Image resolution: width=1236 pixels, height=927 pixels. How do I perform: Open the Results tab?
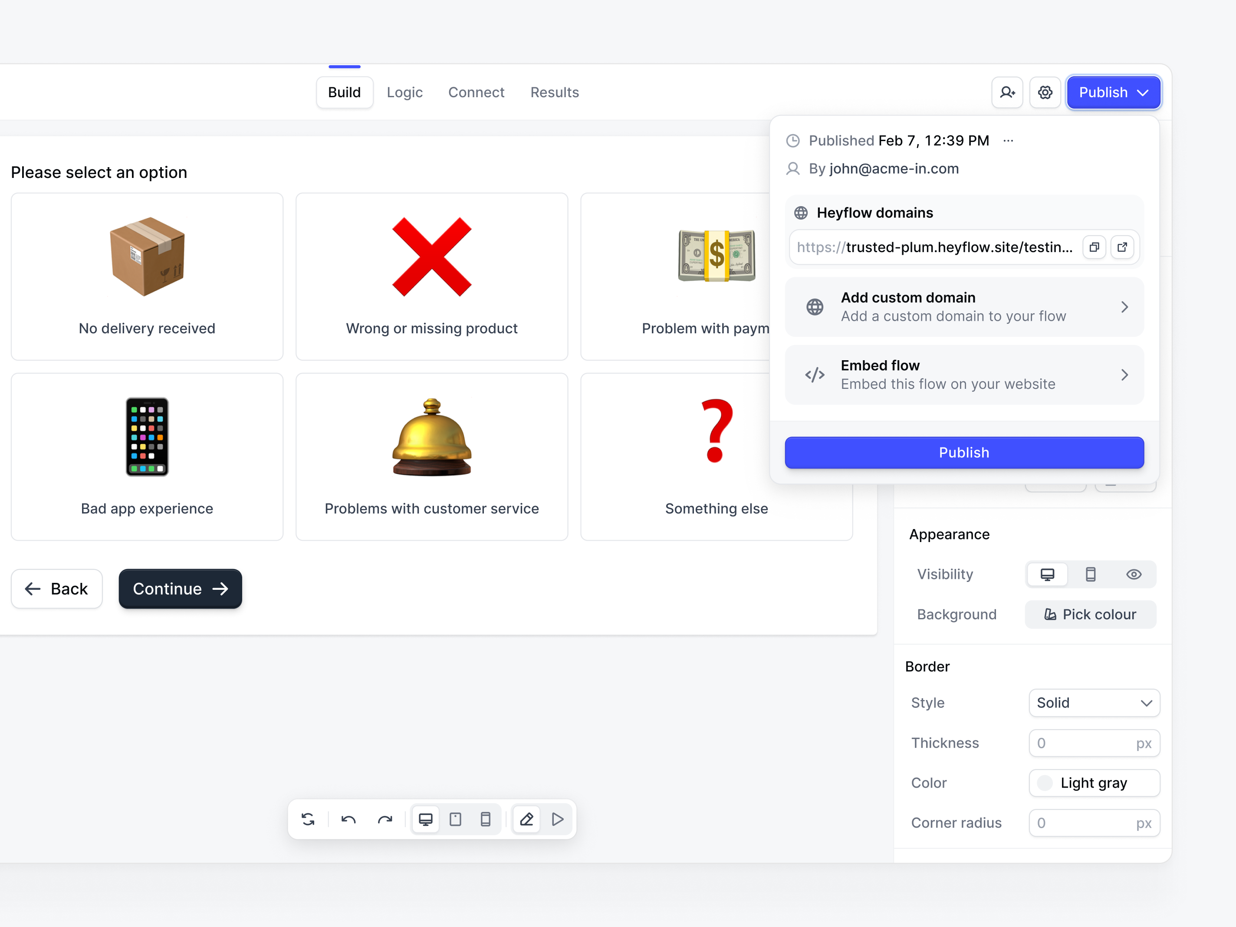click(554, 92)
